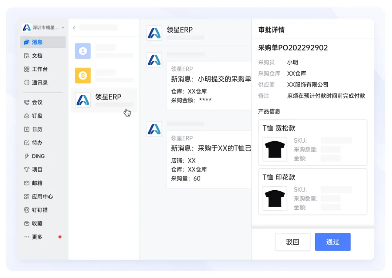Click the 应用中心 apps icon

tap(27, 196)
